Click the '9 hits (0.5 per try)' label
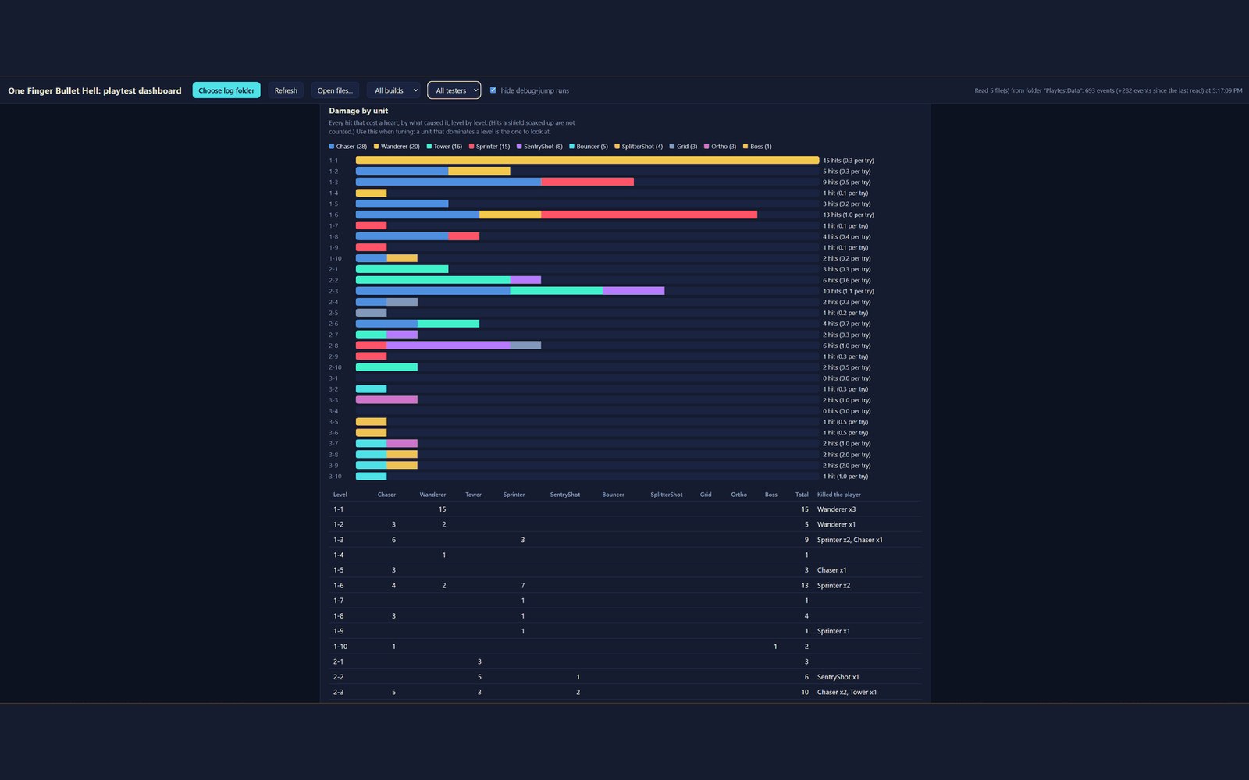Image resolution: width=1249 pixels, height=780 pixels. pyautogui.click(x=846, y=182)
